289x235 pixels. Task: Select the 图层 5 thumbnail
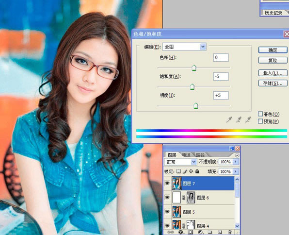pos(177,212)
